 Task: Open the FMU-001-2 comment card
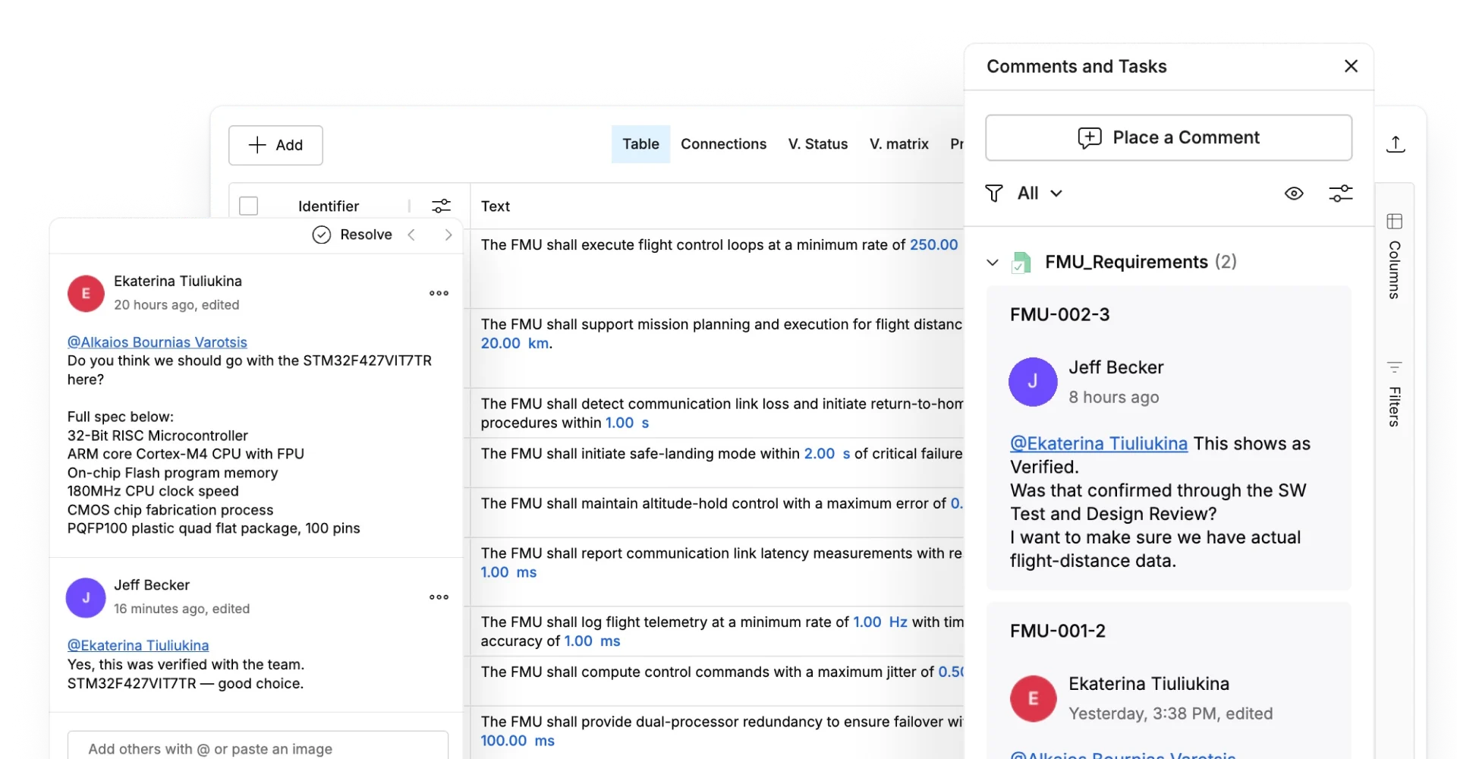click(1169, 681)
